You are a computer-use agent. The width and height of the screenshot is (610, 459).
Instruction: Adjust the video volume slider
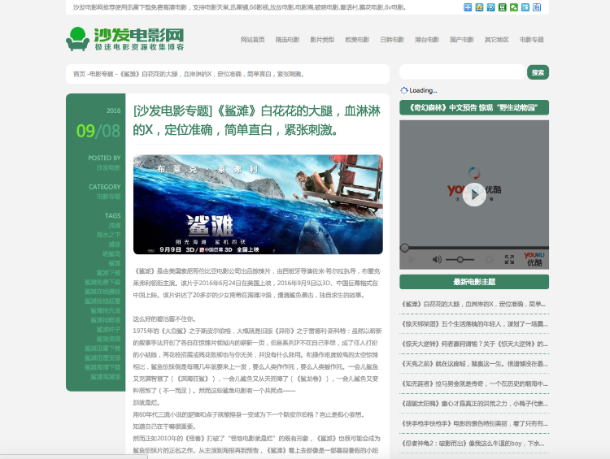point(460,259)
